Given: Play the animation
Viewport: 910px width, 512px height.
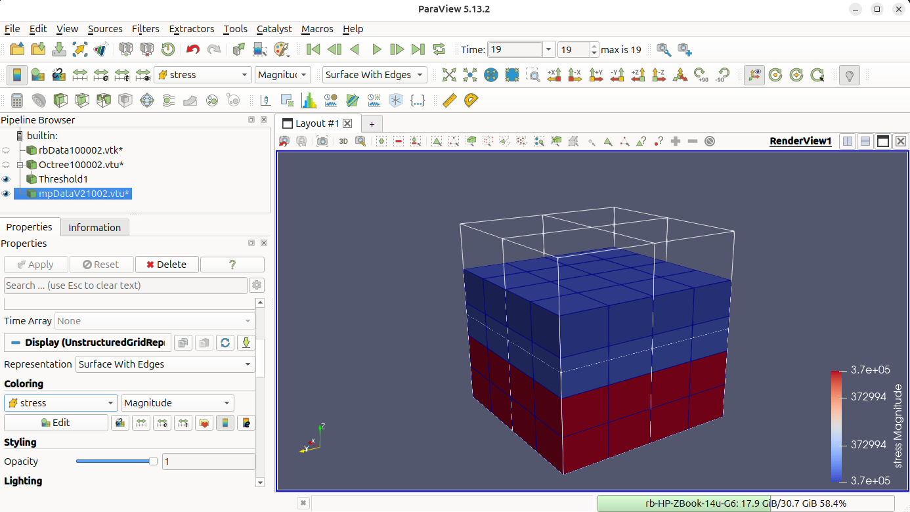Looking at the screenshot, I should pos(376,49).
